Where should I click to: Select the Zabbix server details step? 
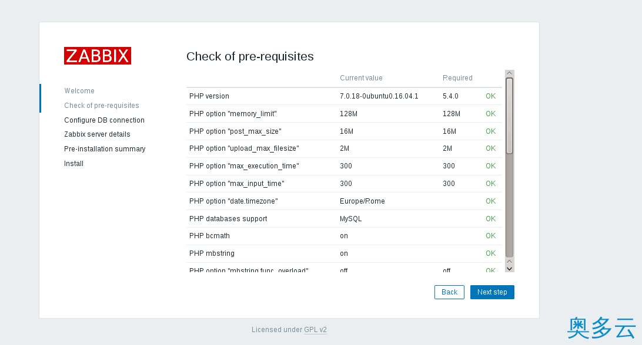97,134
